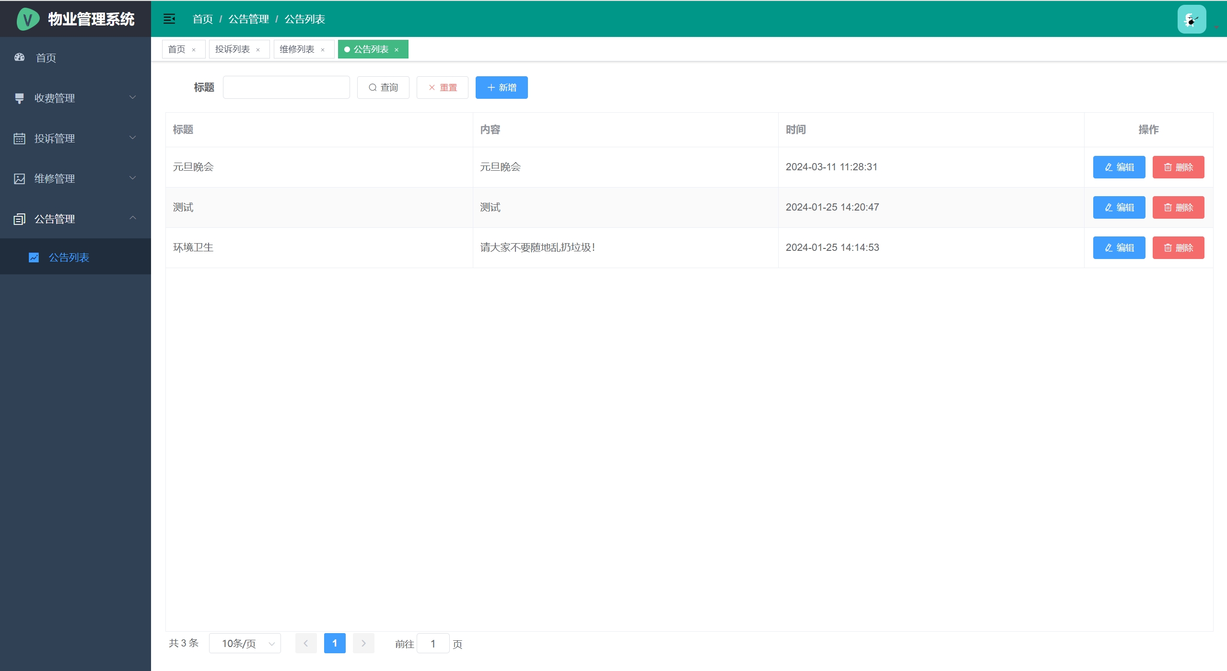Click the 重置 reset button

click(x=442, y=87)
